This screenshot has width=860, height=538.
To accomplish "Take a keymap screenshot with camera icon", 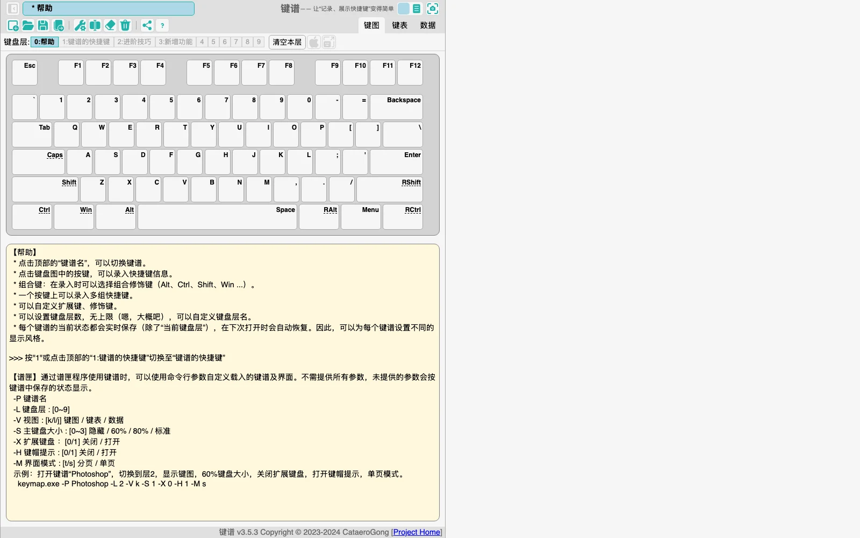I will pyautogui.click(x=433, y=9).
